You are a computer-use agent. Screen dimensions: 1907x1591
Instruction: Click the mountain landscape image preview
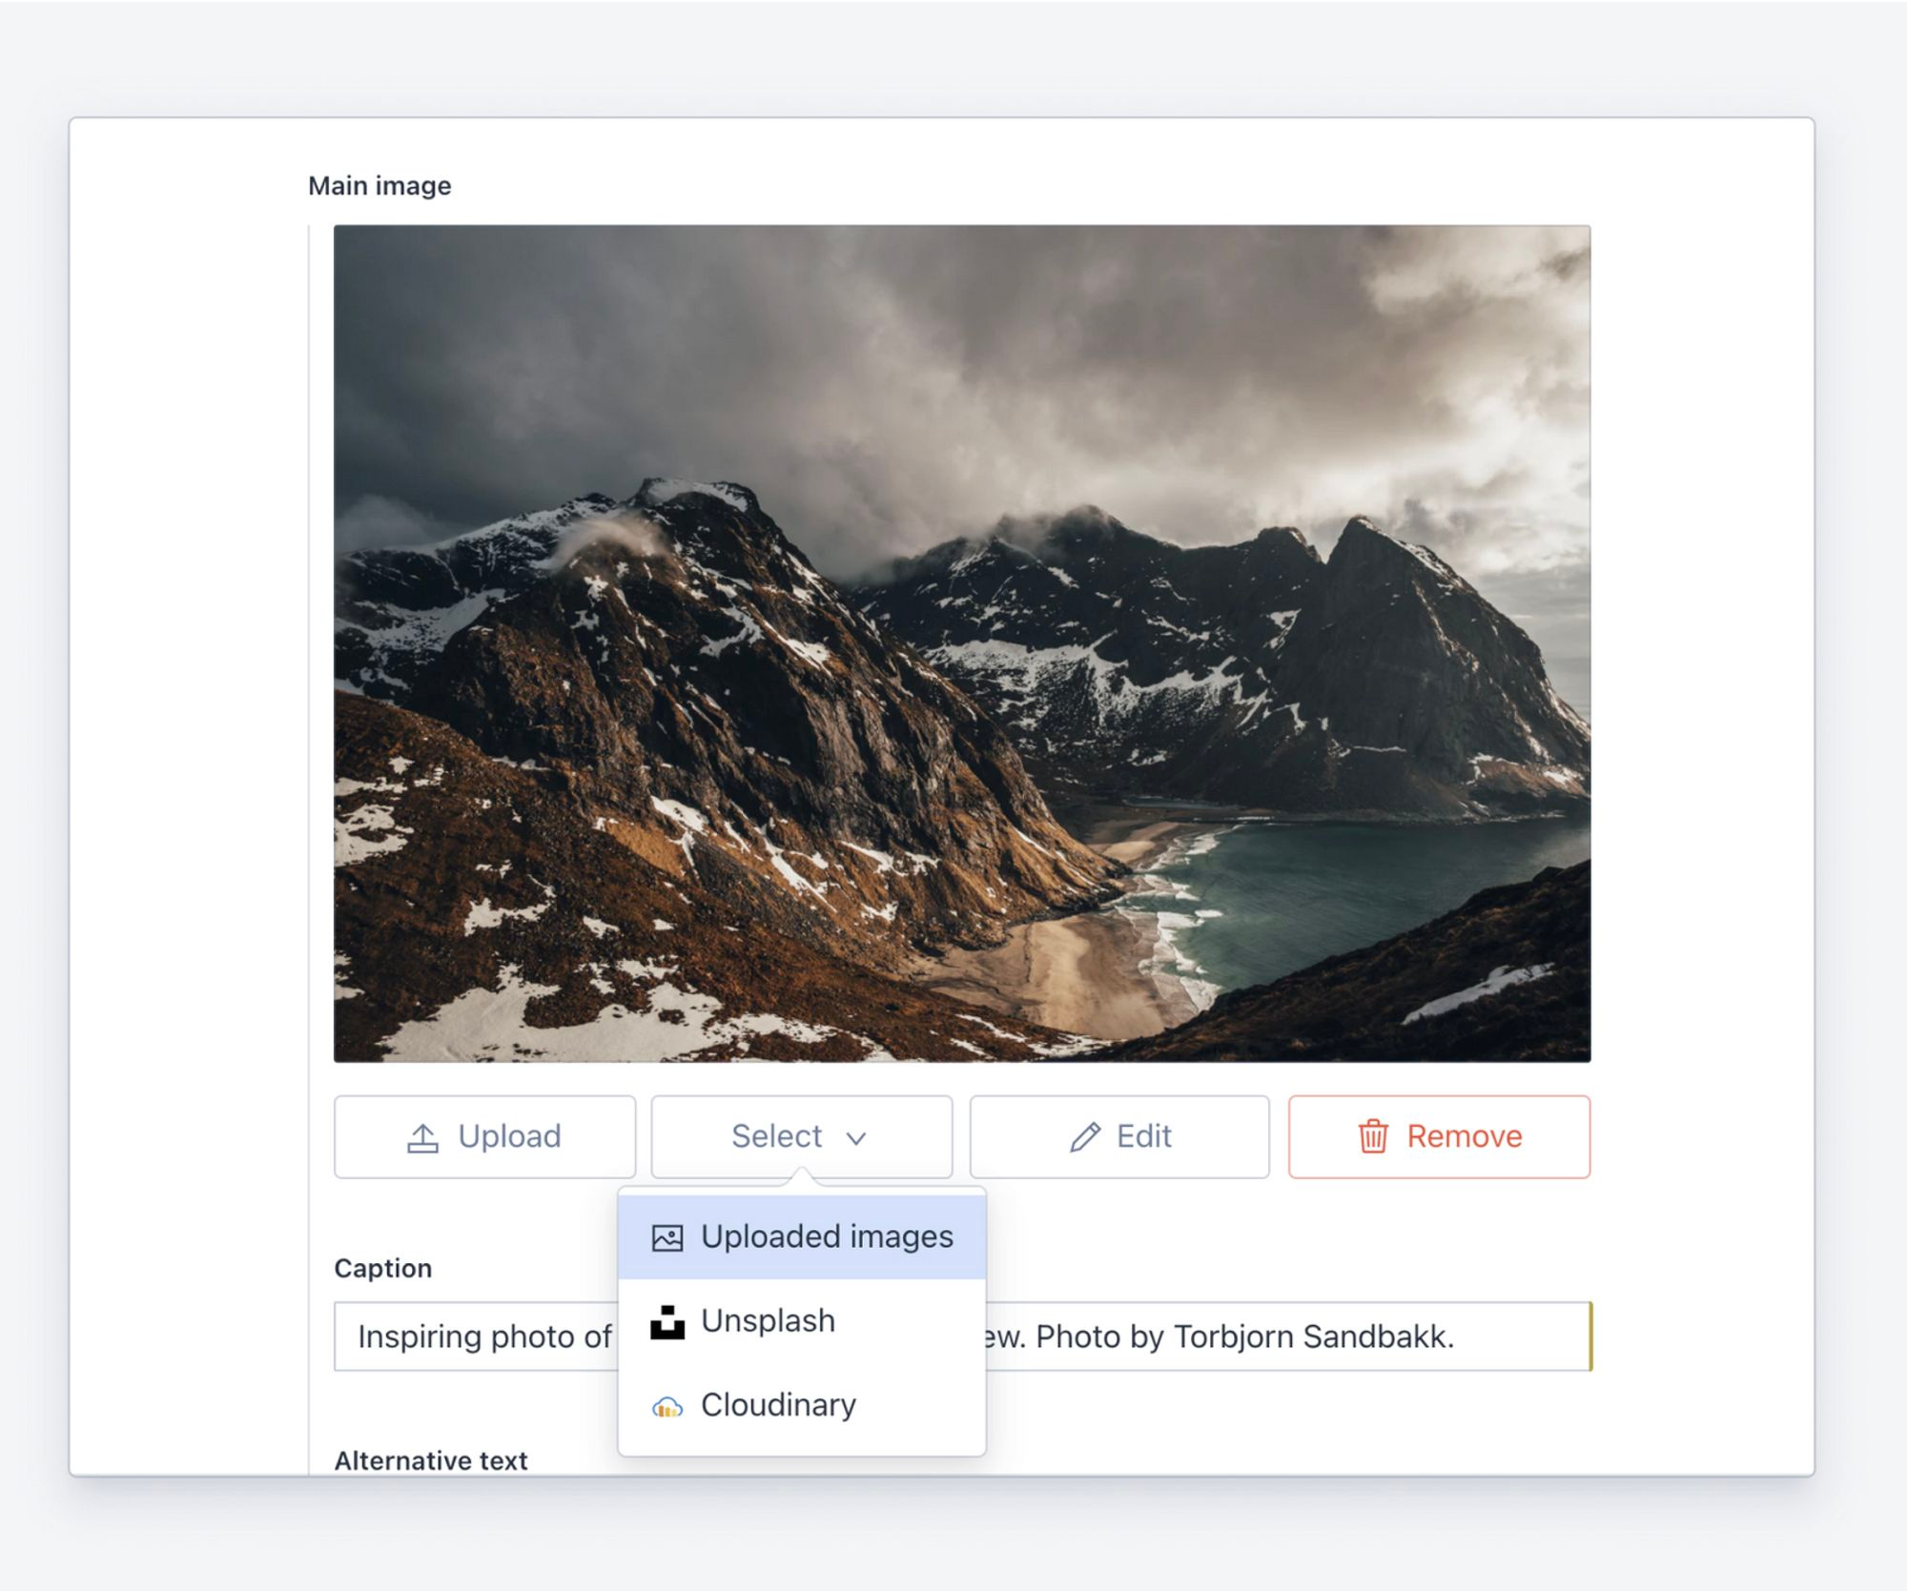pos(961,643)
